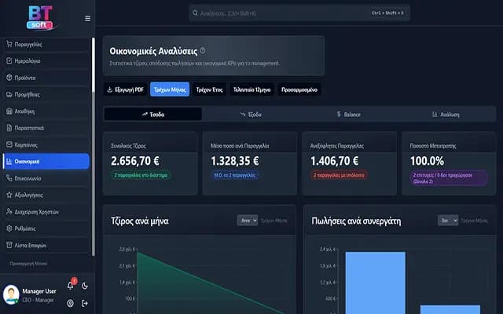Focus the search input field at top
The height and width of the screenshot is (314, 503).
click(x=299, y=13)
